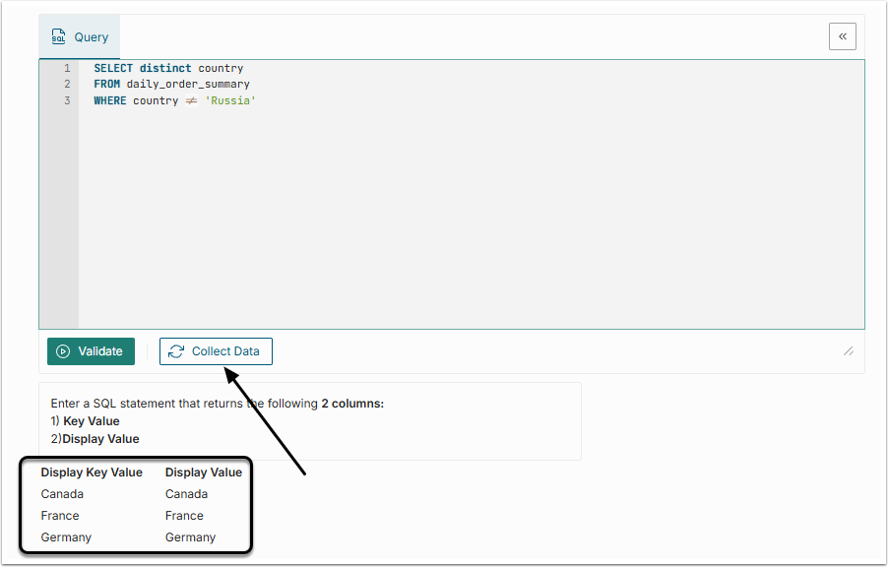Screen dimensions: 888x567
Task: Click the Validate button
Action: pyautogui.click(x=91, y=351)
